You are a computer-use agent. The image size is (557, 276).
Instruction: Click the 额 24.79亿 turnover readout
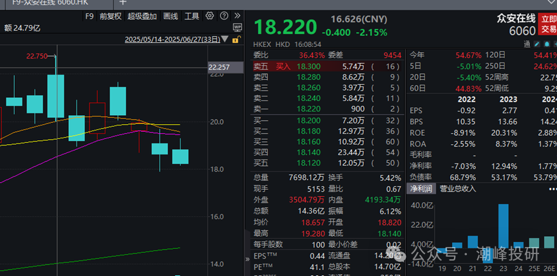pyautogui.click(x=22, y=28)
